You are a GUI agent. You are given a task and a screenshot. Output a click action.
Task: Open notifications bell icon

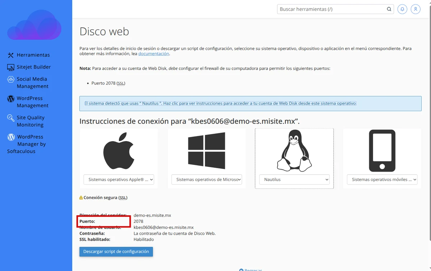click(402, 9)
